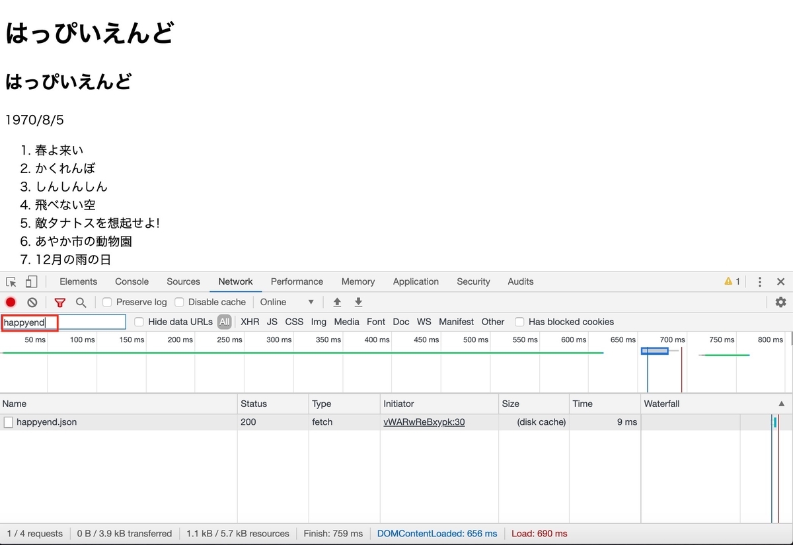
Task: Filter requests by Font
Action: [376, 322]
